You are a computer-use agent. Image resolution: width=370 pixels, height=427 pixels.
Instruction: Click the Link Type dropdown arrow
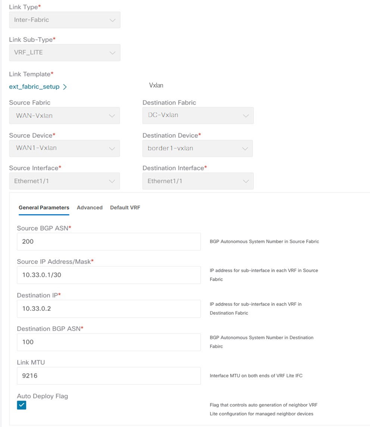point(112,20)
